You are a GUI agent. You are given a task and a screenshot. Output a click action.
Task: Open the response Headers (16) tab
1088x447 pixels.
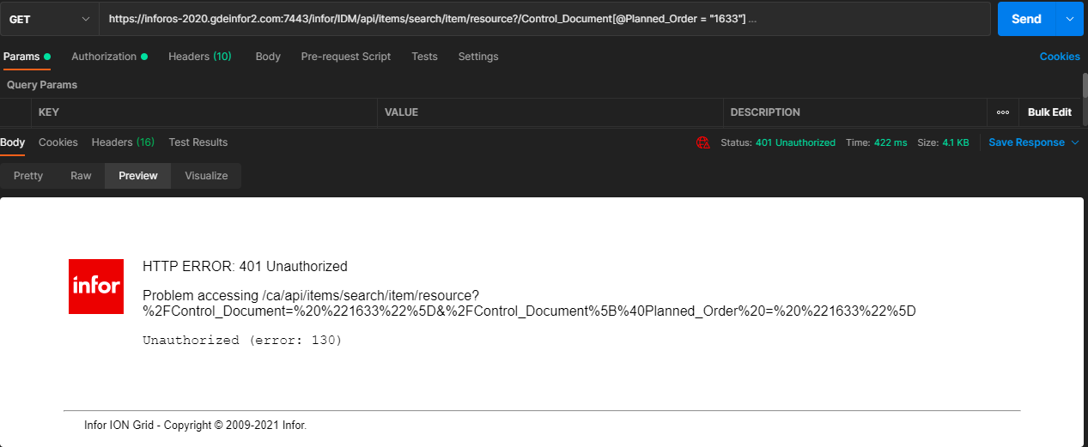pos(123,142)
